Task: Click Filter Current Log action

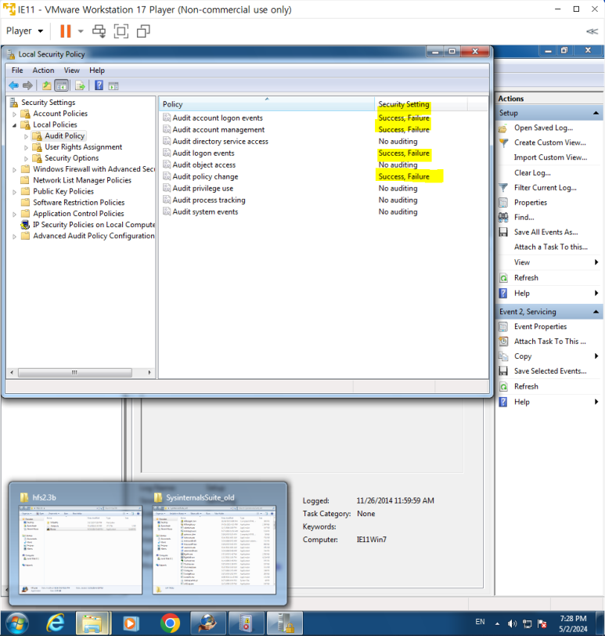Action: [545, 187]
